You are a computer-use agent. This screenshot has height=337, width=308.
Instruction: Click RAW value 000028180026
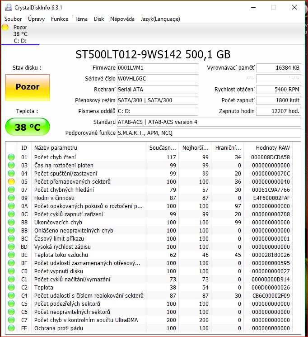(271, 255)
